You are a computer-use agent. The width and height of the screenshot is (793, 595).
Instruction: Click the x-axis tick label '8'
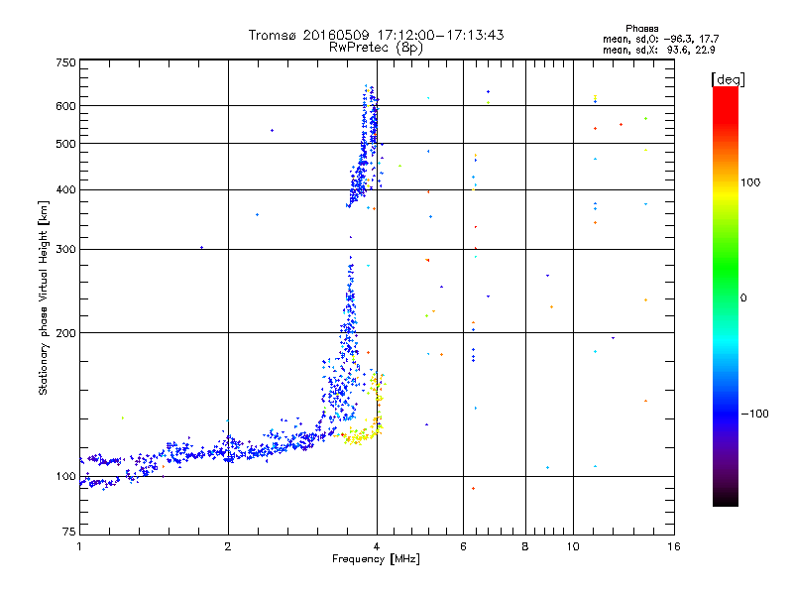coord(525,546)
